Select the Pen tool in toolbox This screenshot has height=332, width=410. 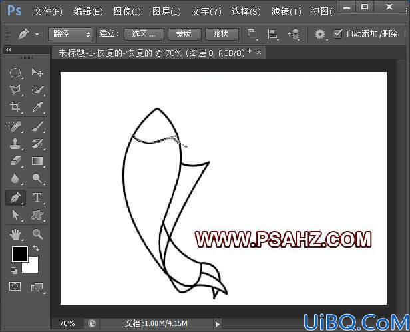[x=16, y=198]
